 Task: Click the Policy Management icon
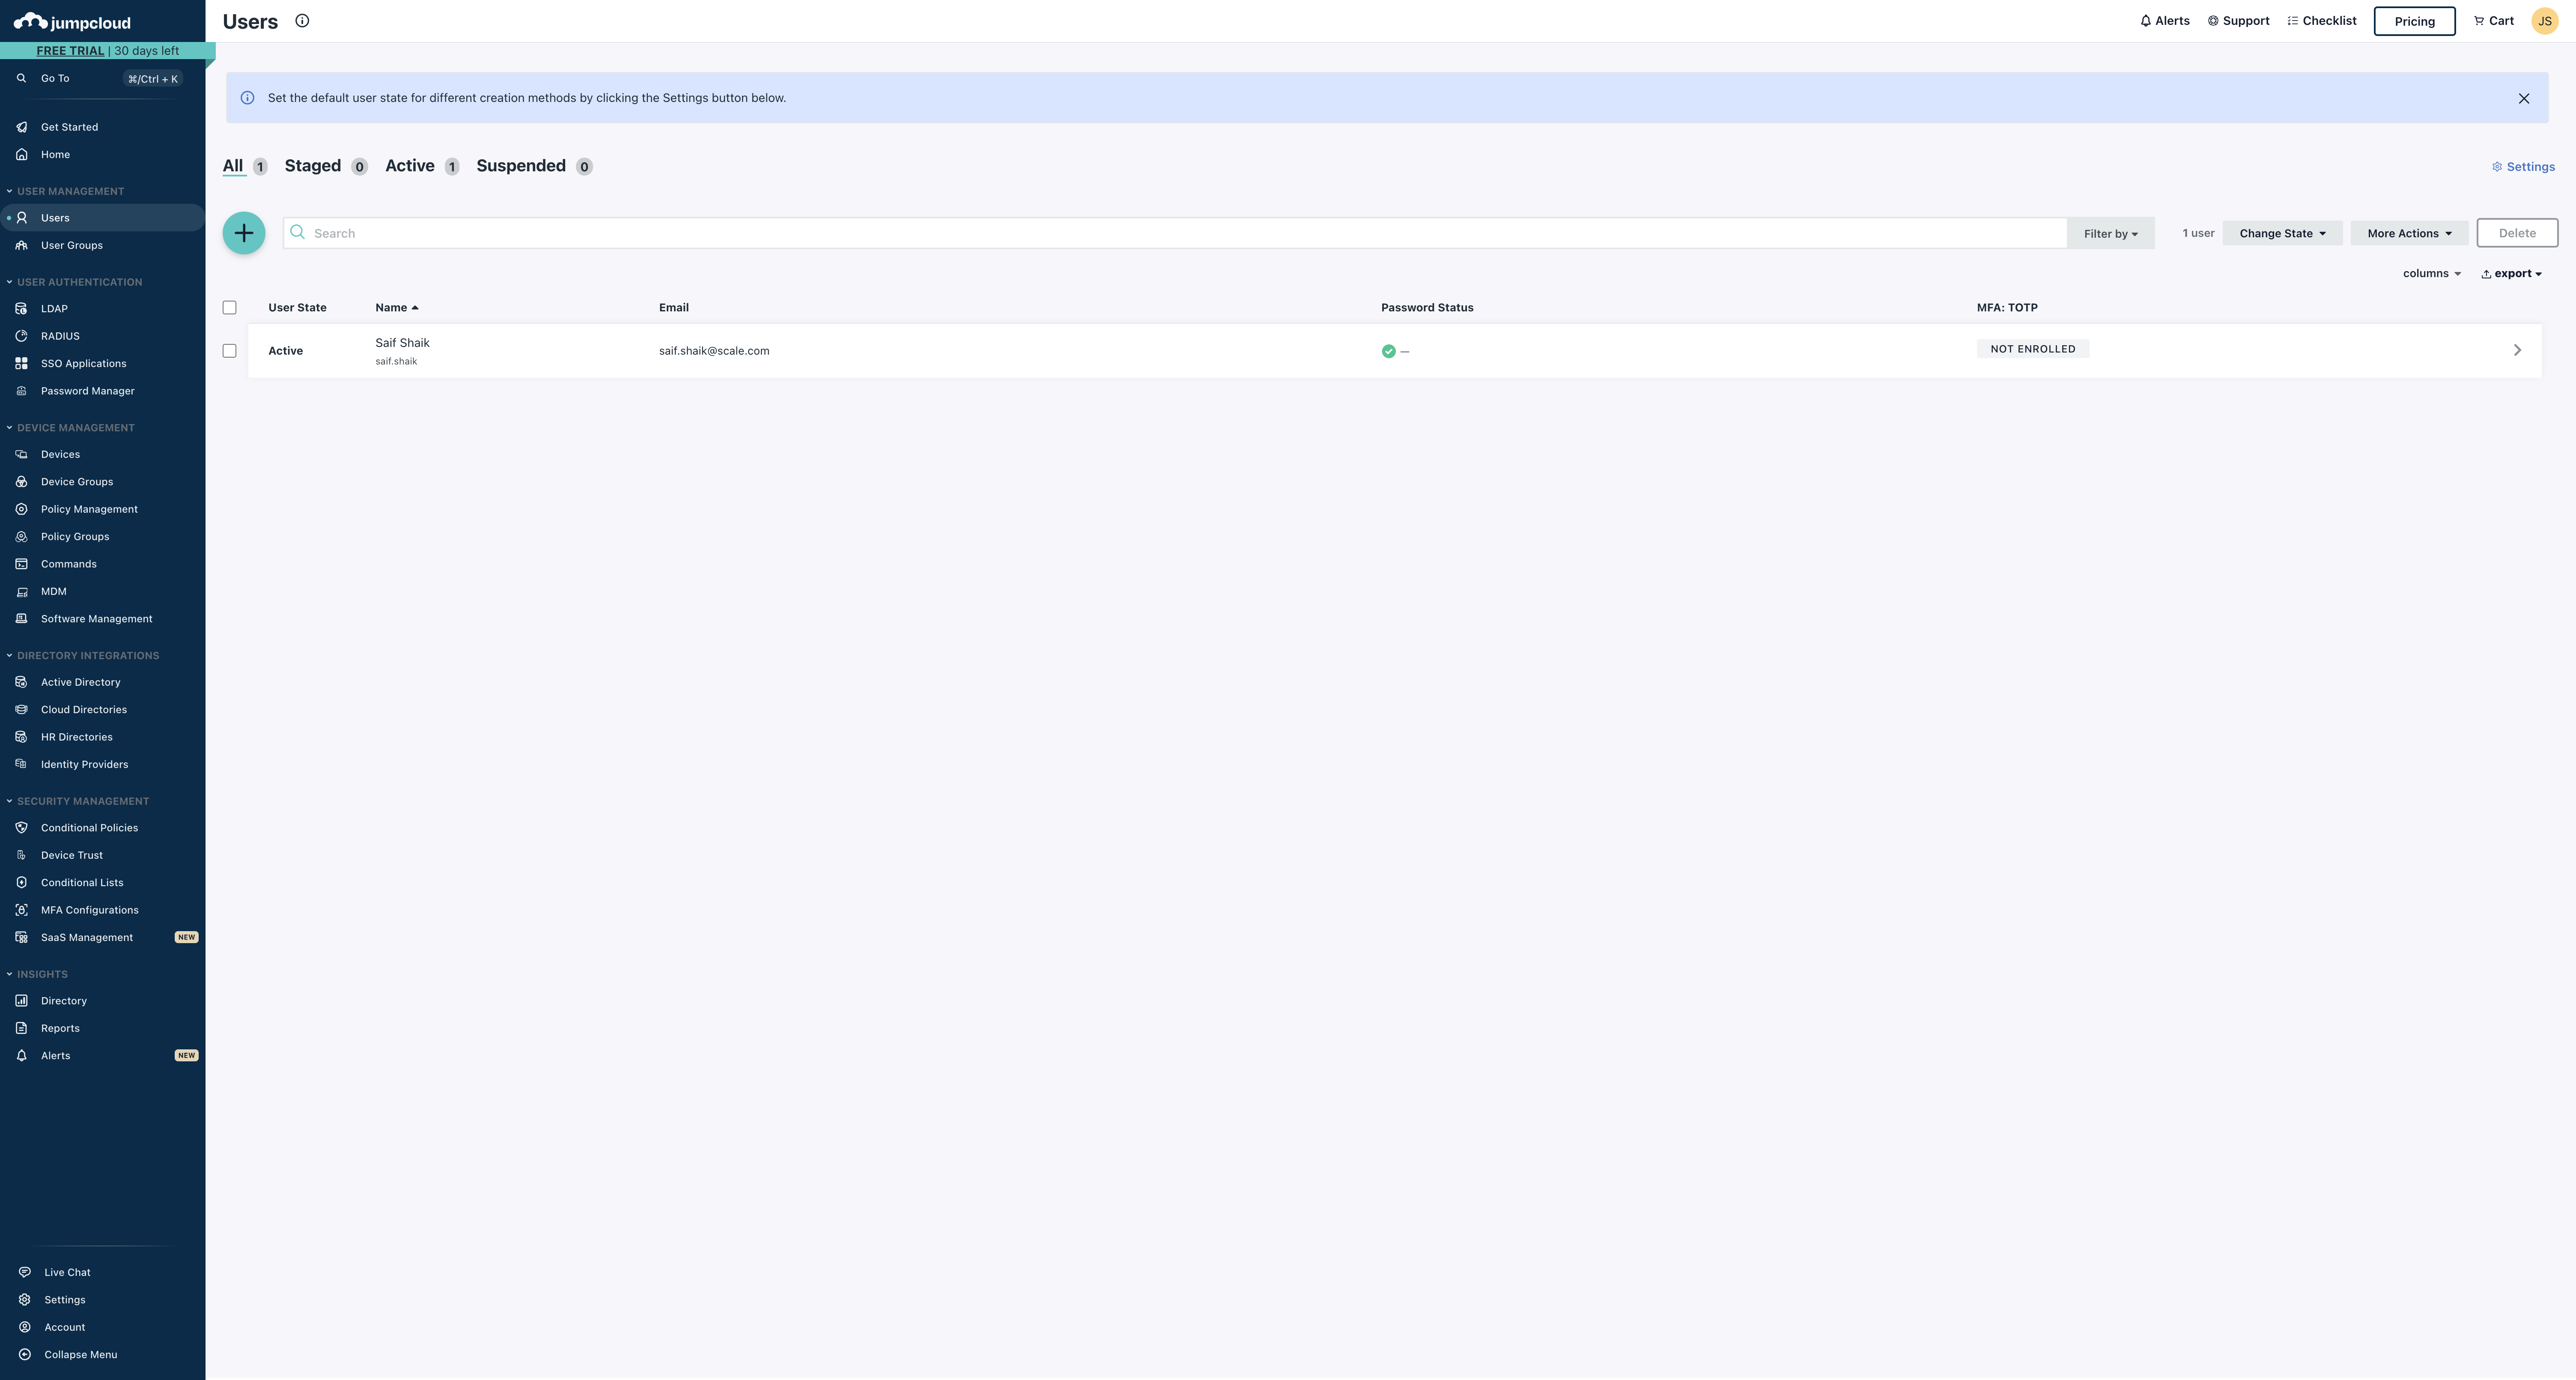[x=21, y=509]
